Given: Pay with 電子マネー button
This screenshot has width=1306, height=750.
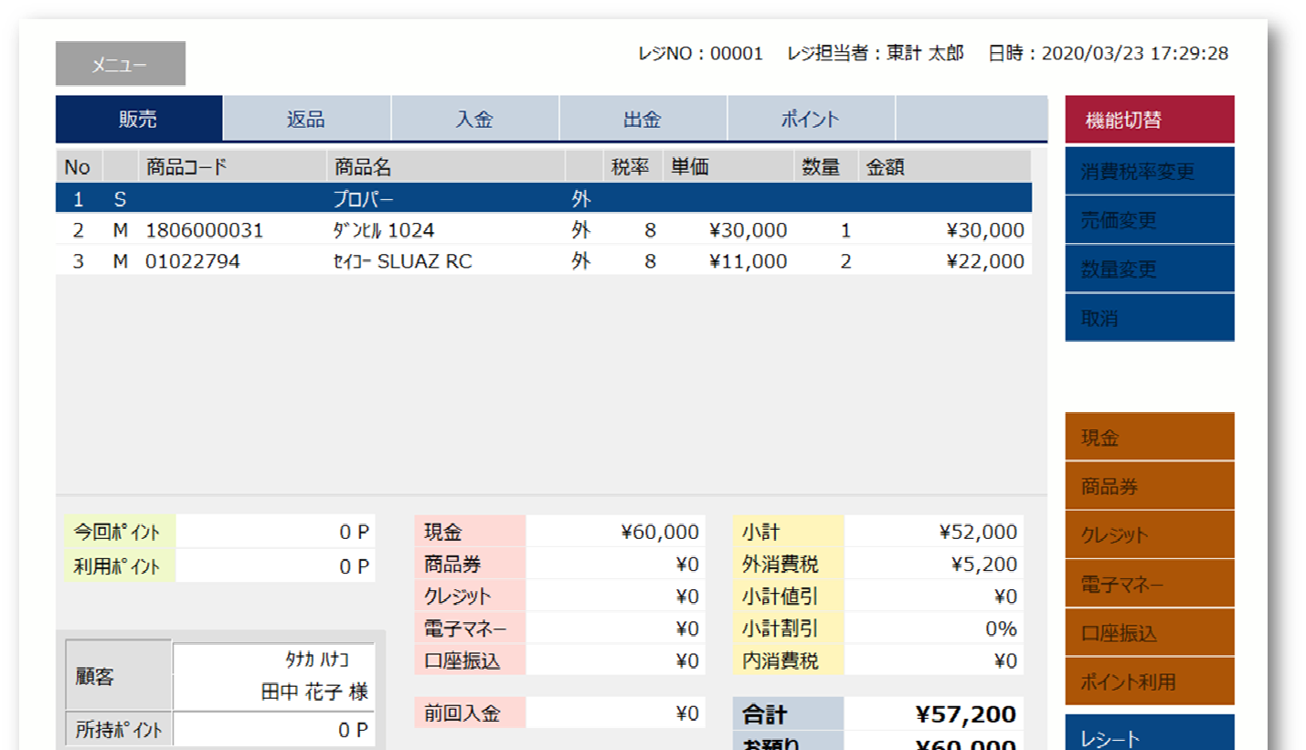Looking at the screenshot, I should pyautogui.click(x=1149, y=584).
